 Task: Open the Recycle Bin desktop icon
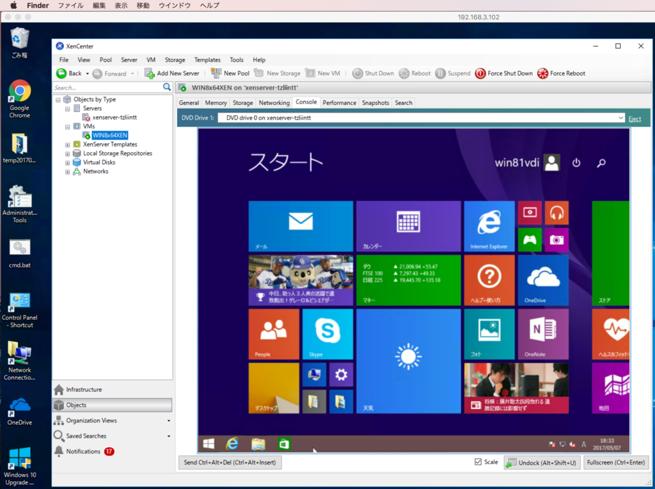click(20, 43)
